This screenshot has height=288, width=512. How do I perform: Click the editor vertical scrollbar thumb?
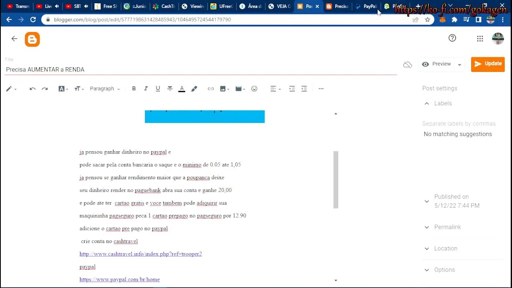click(336, 180)
